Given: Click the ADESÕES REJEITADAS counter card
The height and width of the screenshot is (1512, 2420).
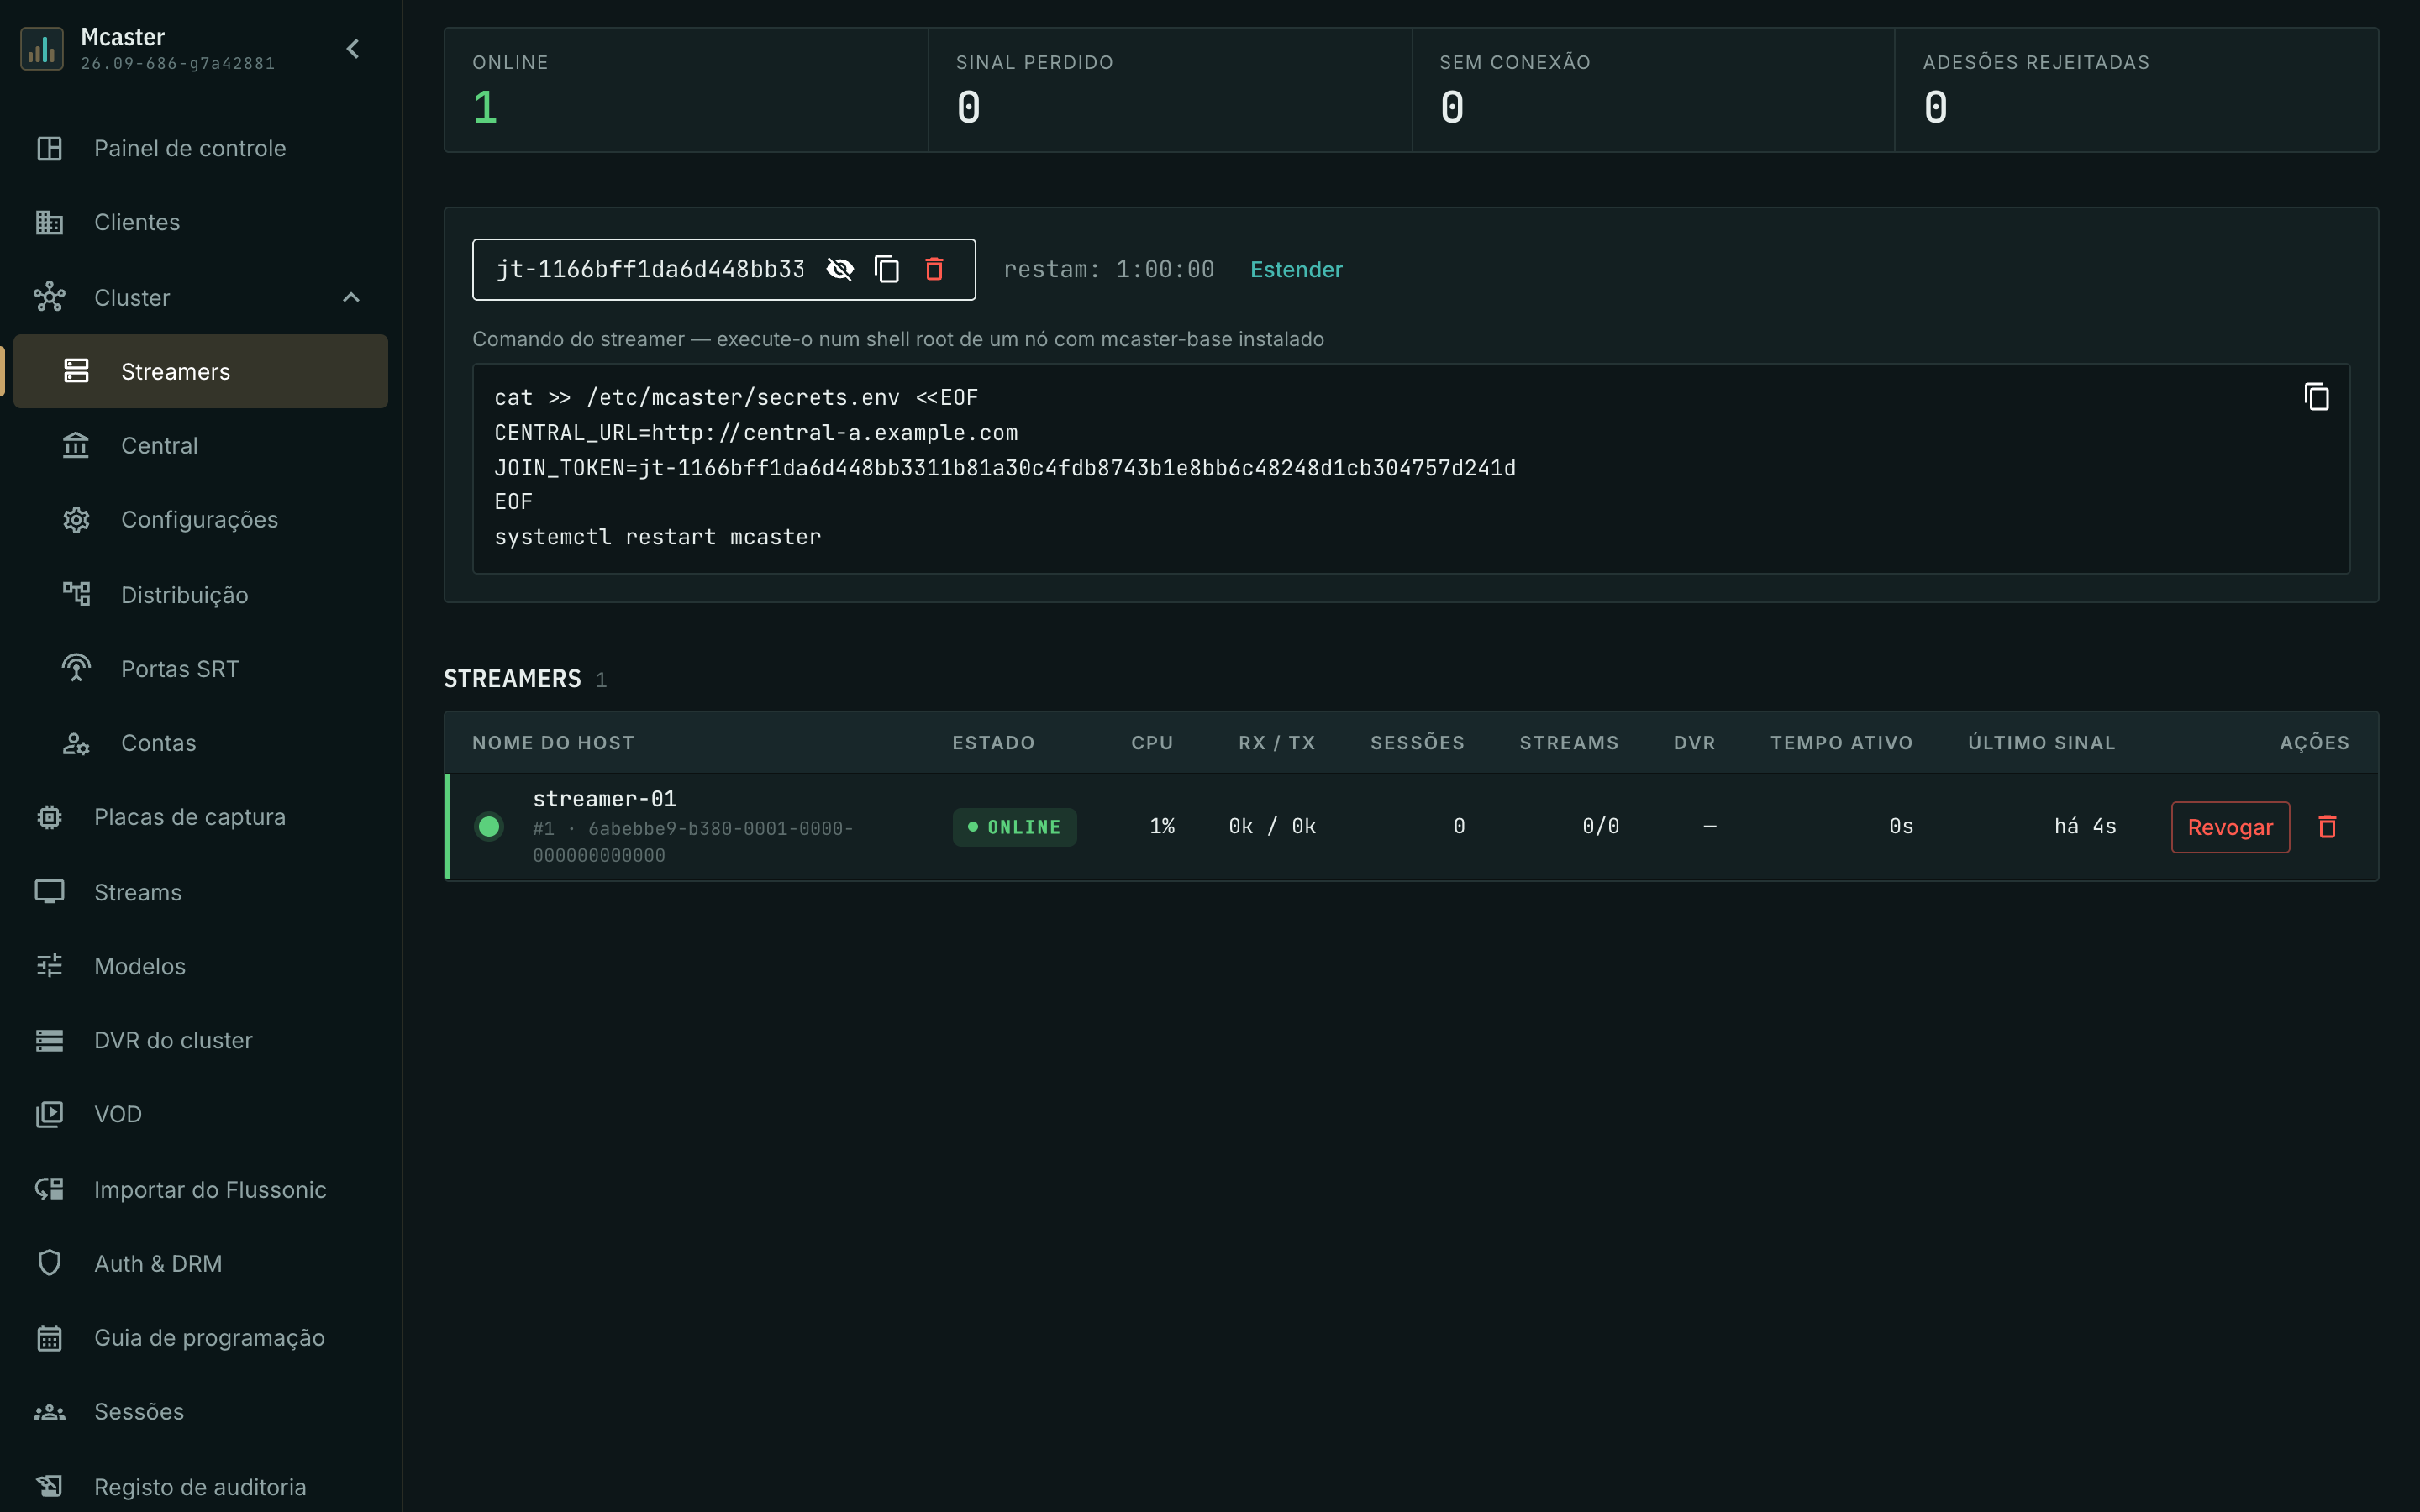Looking at the screenshot, I should (2136, 90).
